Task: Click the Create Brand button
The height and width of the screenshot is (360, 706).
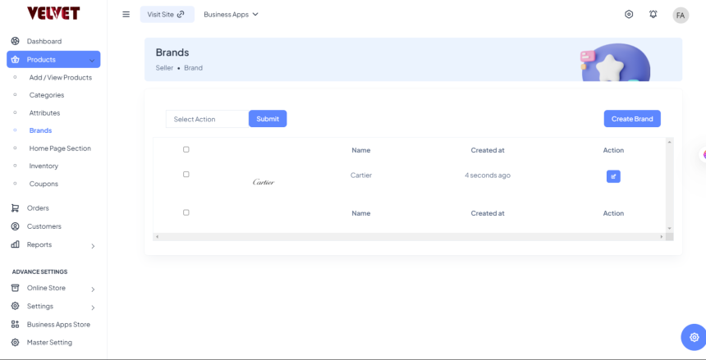Action: pyautogui.click(x=632, y=119)
